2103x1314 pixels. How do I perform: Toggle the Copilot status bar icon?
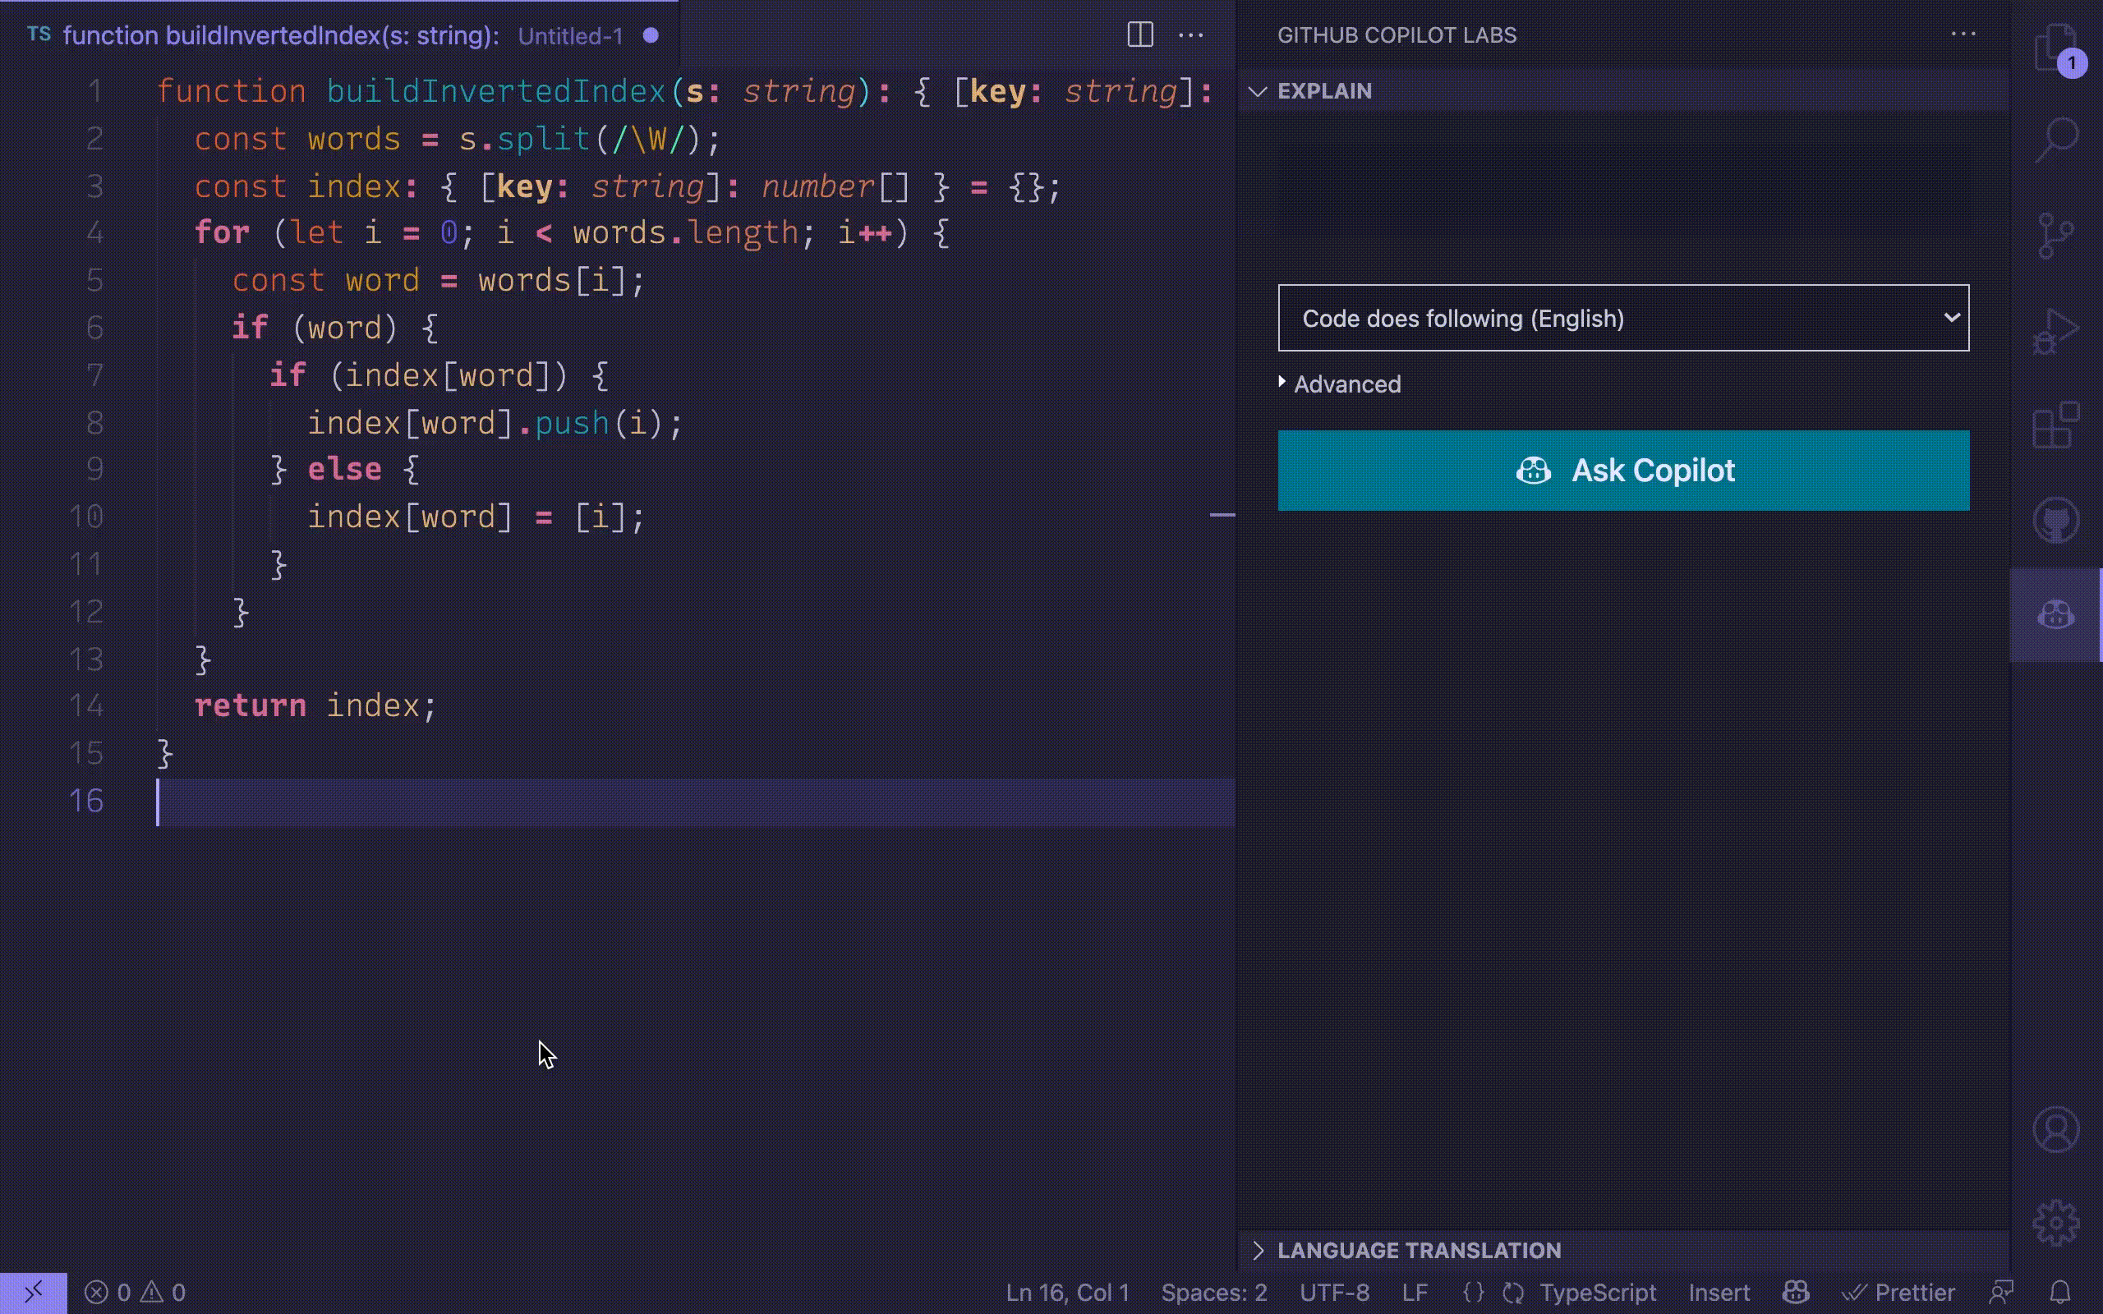coord(1796,1293)
